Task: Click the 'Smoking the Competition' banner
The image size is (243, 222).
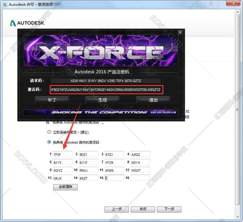Action: [x=101, y=113]
